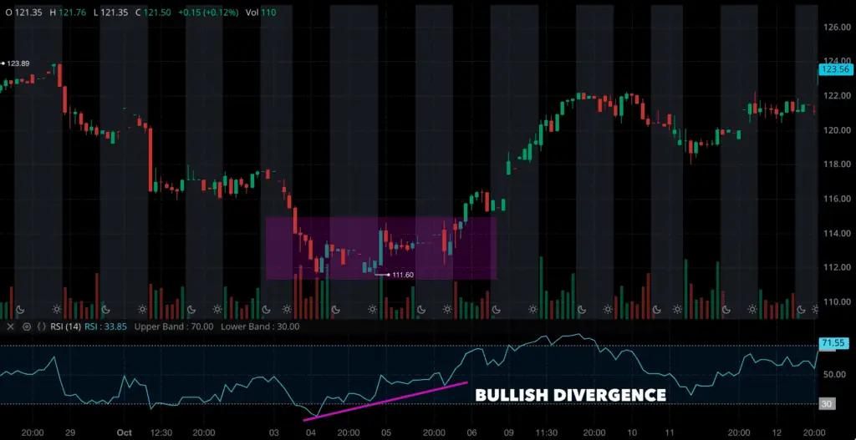
Task: Click the 12:30 time axis label
Action: [x=160, y=432]
